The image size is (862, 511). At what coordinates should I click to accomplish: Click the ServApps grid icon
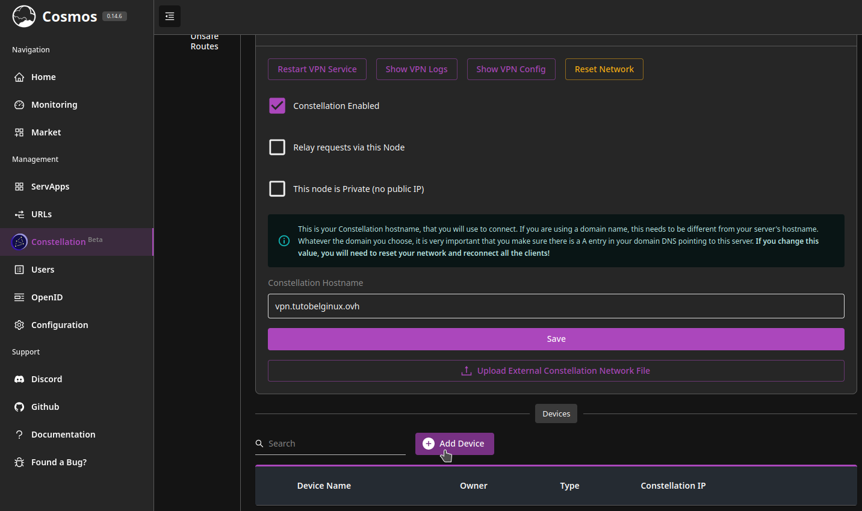point(19,187)
